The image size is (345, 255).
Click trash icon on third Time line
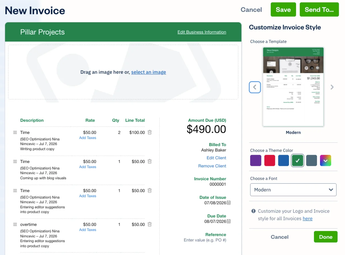point(149,191)
